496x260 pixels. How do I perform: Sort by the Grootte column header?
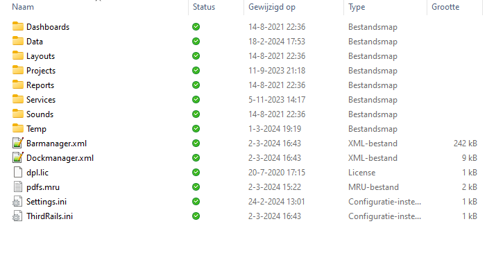(445, 7)
